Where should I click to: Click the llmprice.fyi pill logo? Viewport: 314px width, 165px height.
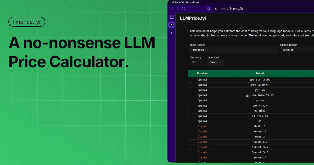(27, 22)
